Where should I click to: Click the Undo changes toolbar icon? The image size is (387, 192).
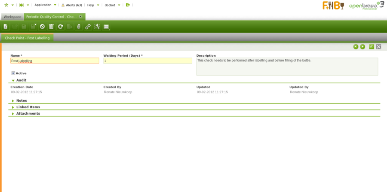coord(42,27)
